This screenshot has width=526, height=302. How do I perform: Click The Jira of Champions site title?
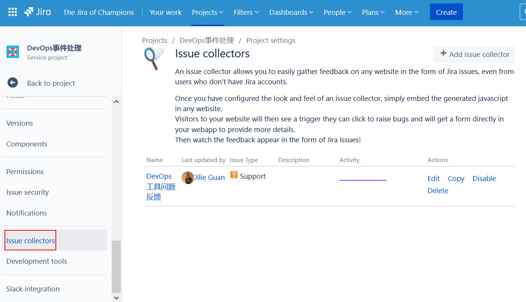[x=98, y=13]
